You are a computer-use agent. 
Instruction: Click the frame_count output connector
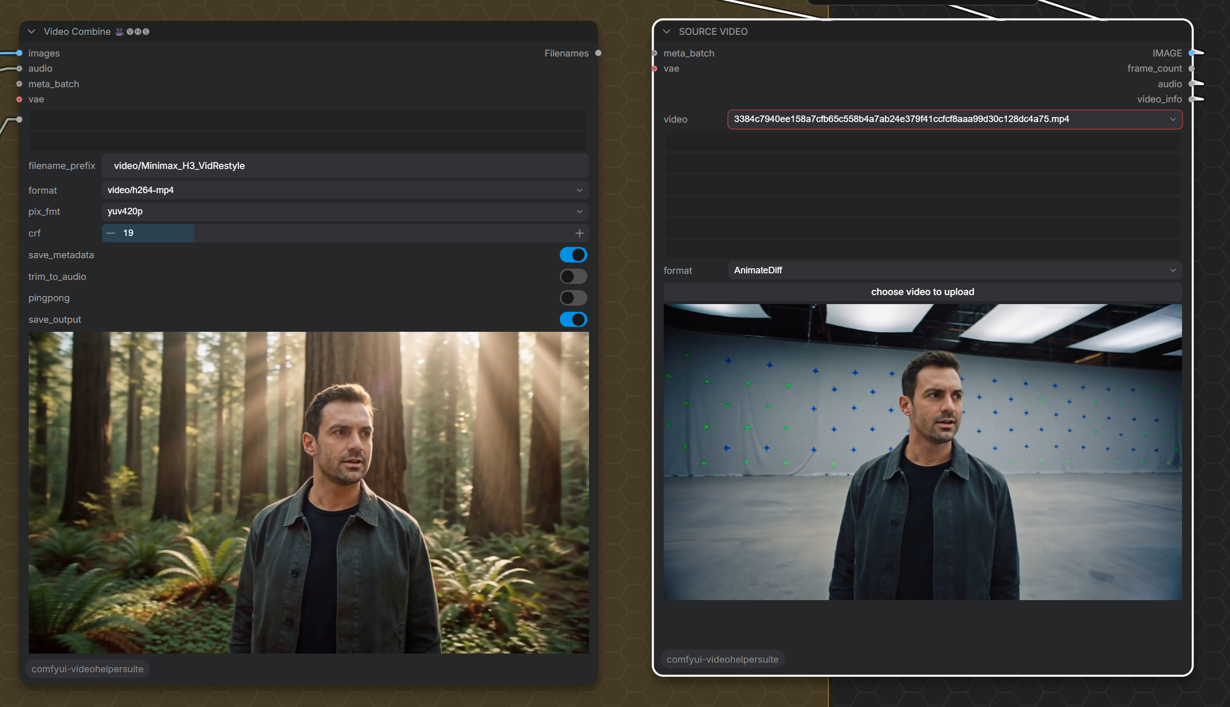[1192, 69]
